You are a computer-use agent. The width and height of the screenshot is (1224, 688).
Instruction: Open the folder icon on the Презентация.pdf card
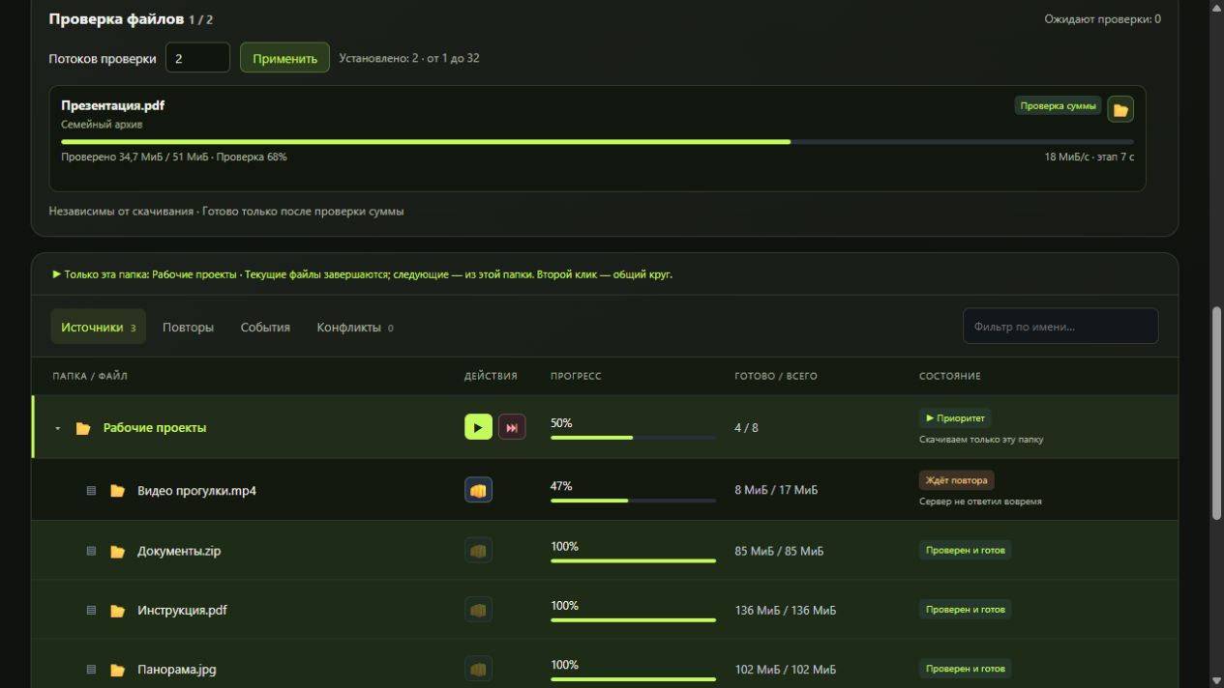point(1120,109)
